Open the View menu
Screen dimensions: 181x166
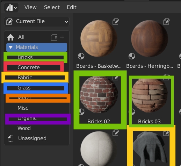click(30, 7)
